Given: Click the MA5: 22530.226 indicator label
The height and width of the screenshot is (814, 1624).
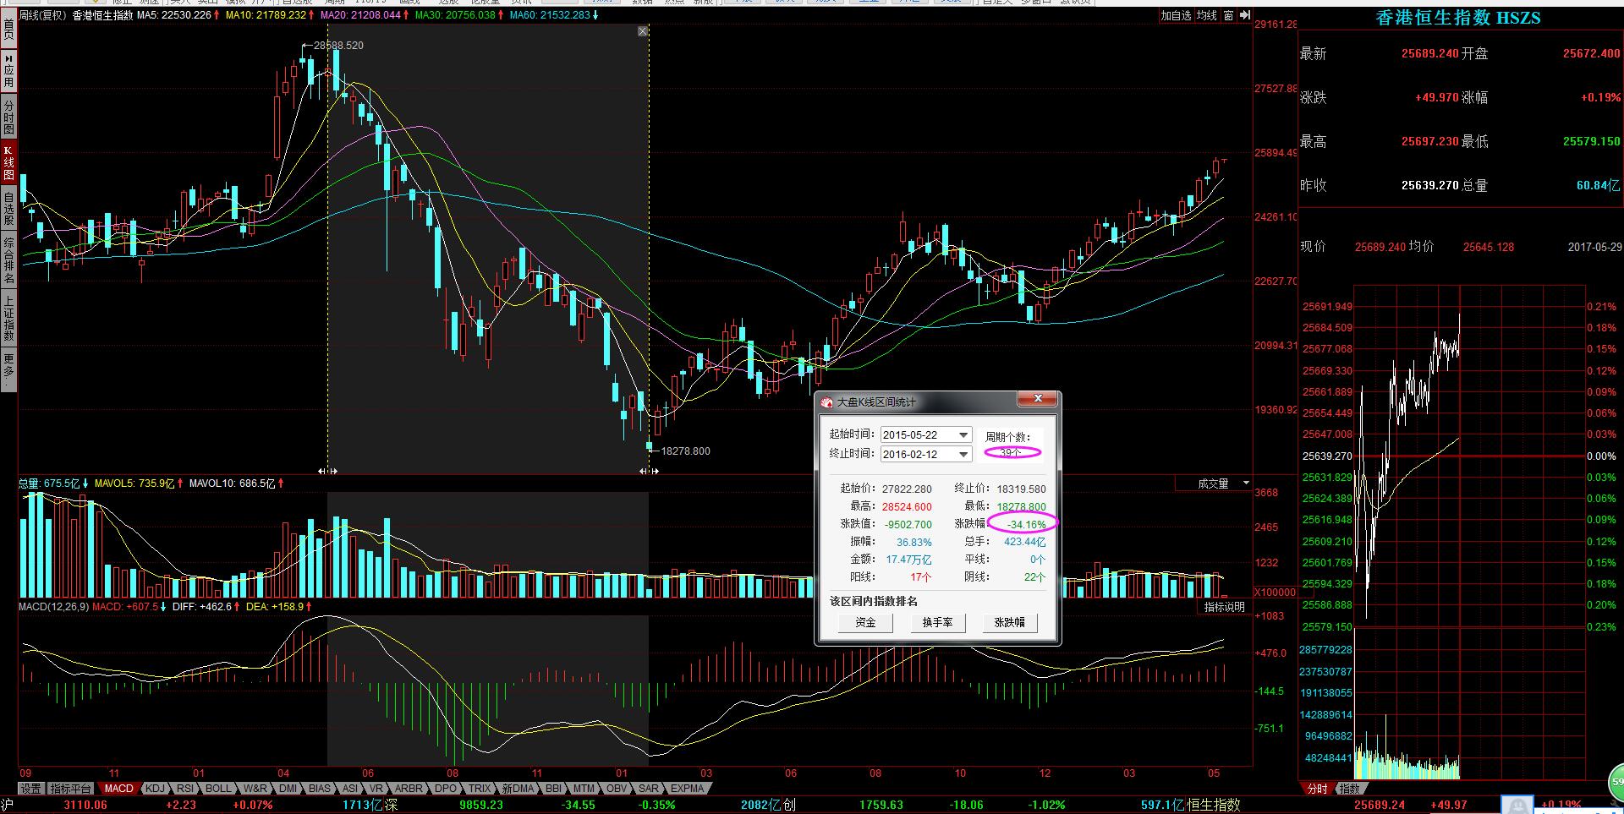Looking at the screenshot, I should coord(176,15).
